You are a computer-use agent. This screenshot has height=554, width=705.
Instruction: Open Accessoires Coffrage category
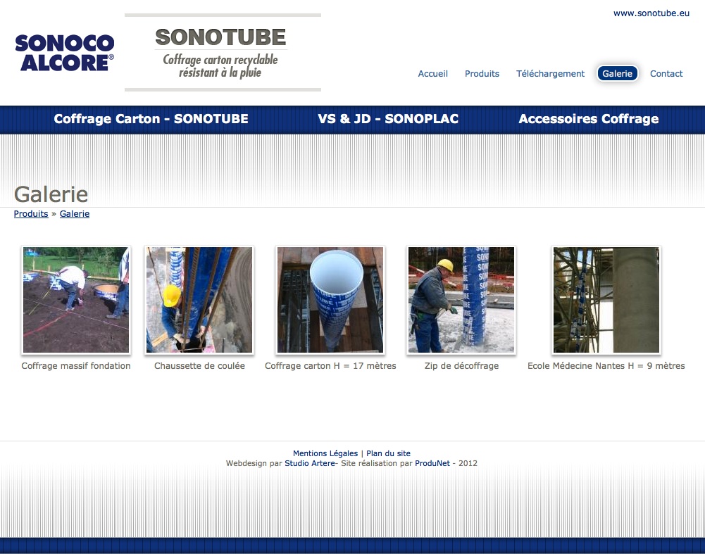tap(589, 119)
